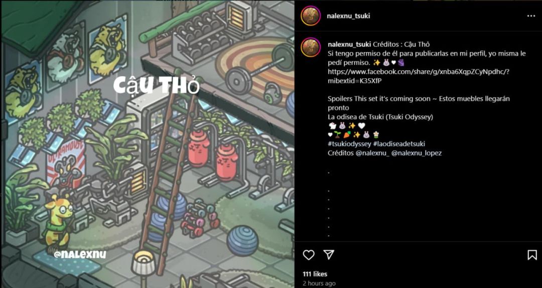542x288 pixels.
Task: Click the @nalexnu watermark on the image
Action: [x=80, y=255]
